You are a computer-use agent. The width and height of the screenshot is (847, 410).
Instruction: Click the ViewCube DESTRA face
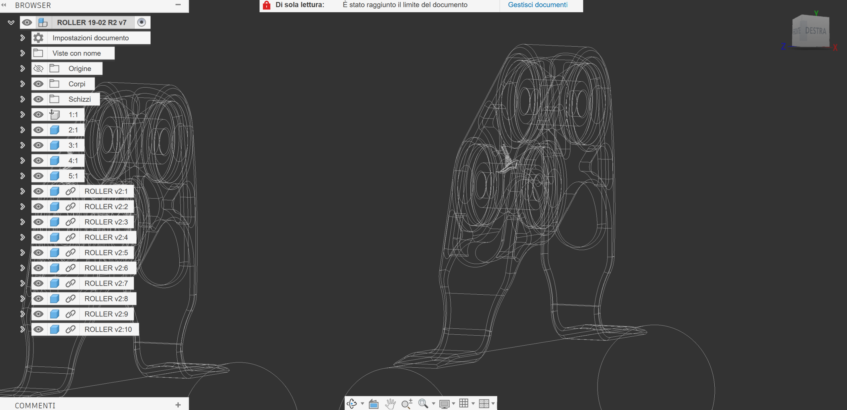[815, 31]
